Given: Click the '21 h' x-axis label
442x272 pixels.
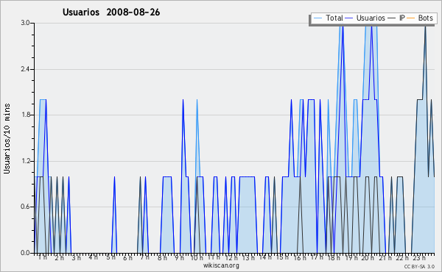Looking at the screenshot, I should pyautogui.click(x=385, y=257).
